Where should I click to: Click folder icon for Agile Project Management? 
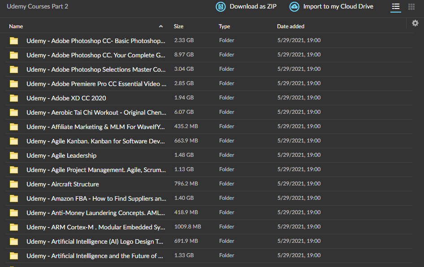tap(14, 169)
